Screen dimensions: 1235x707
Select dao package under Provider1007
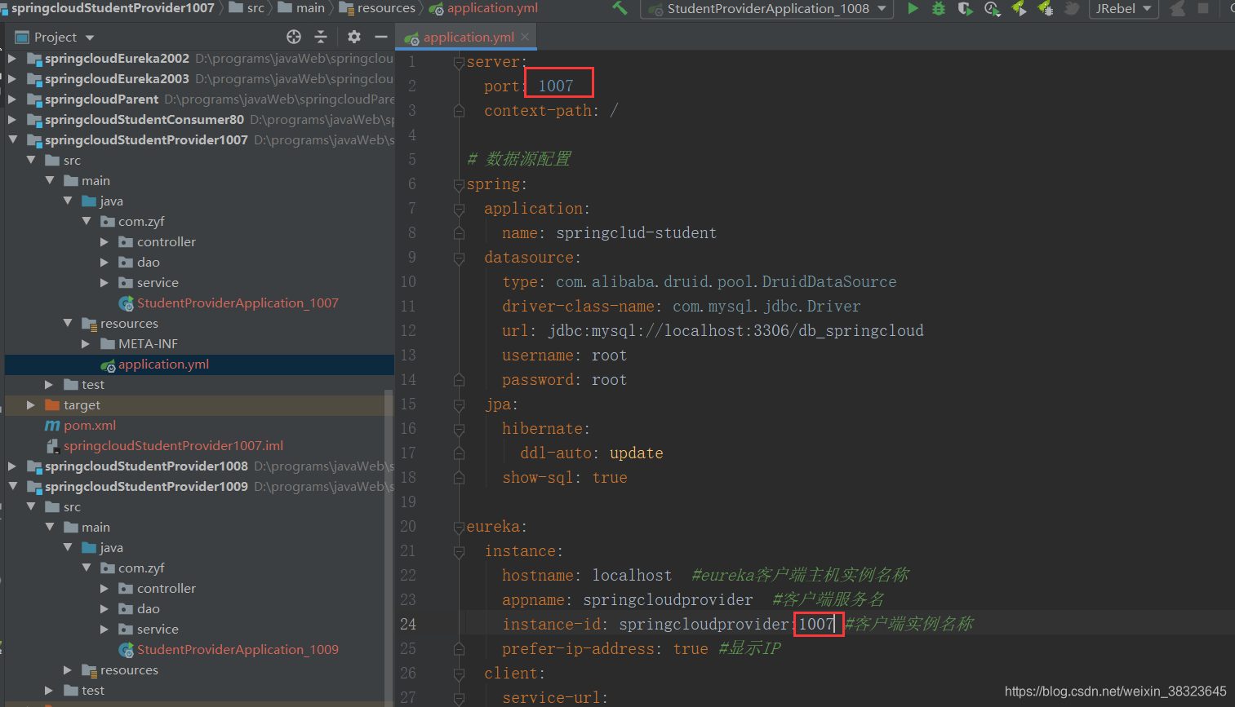tap(148, 262)
